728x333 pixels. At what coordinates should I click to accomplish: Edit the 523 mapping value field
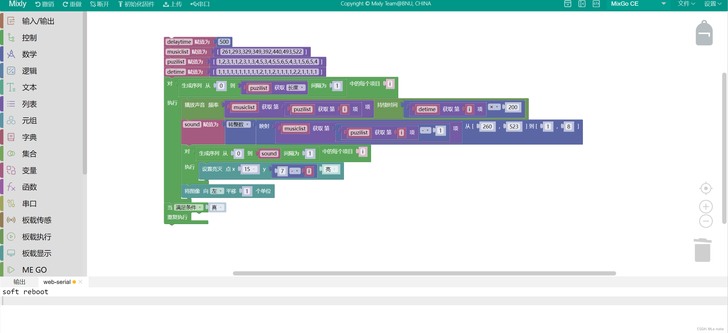point(514,127)
